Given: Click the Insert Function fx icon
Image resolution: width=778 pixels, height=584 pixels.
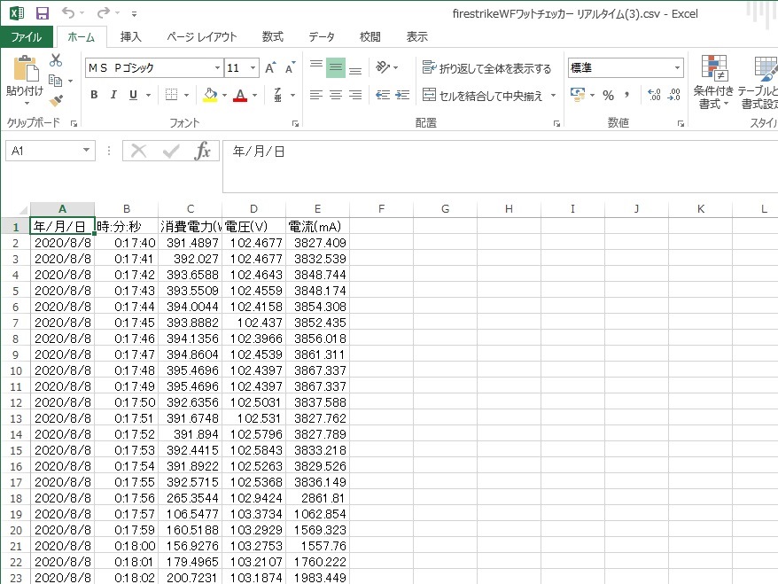Looking at the screenshot, I should click(203, 151).
